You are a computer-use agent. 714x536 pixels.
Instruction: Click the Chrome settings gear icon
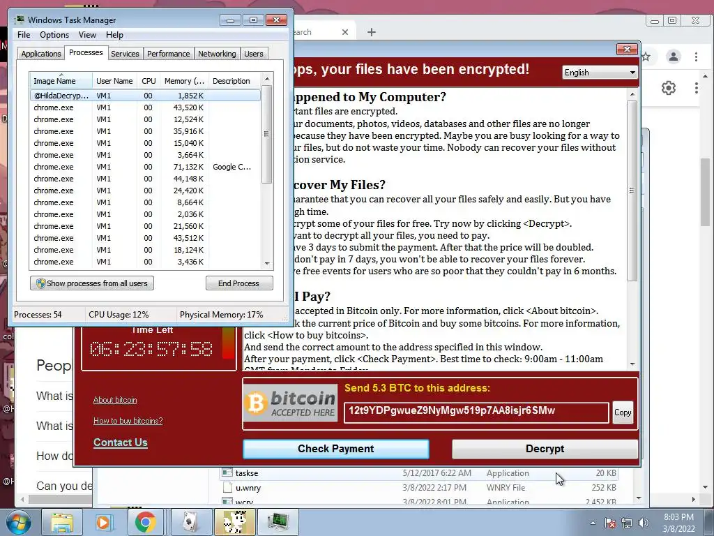(x=669, y=87)
